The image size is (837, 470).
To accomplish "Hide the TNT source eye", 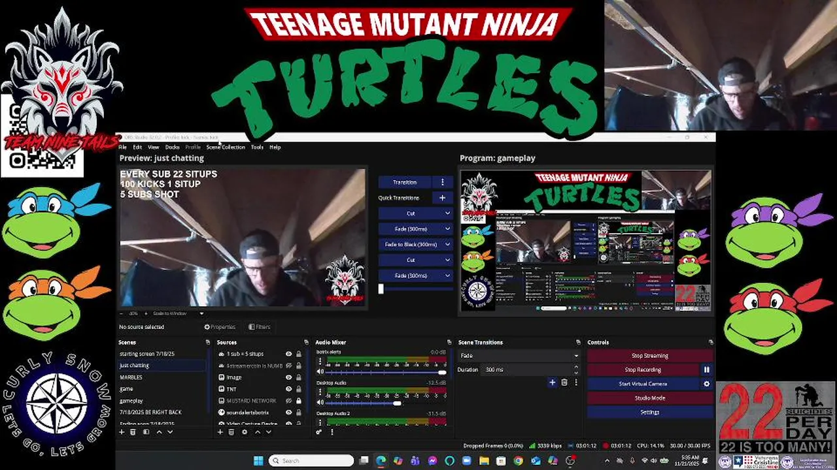I will click(x=288, y=389).
